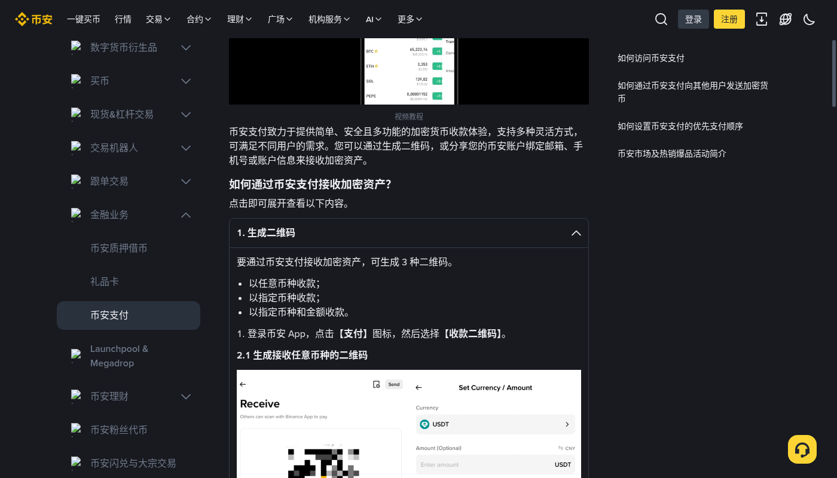Click the icon beside 交易机器人

pyautogui.click(x=76, y=148)
